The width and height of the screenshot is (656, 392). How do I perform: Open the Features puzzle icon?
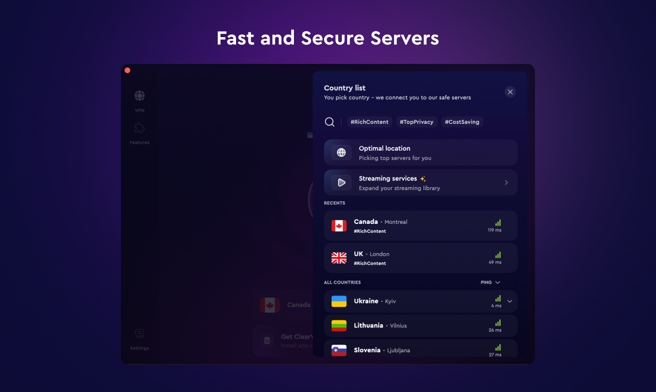(x=139, y=128)
